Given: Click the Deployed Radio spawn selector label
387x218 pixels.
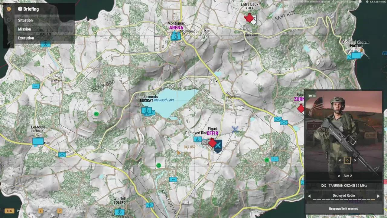Looking at the screenshot, I should [344, 196].
